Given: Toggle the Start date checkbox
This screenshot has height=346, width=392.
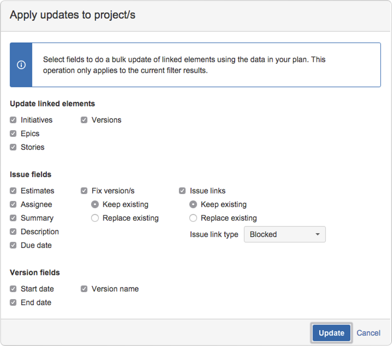Looking at the screenshot, I should click(13, 289).
